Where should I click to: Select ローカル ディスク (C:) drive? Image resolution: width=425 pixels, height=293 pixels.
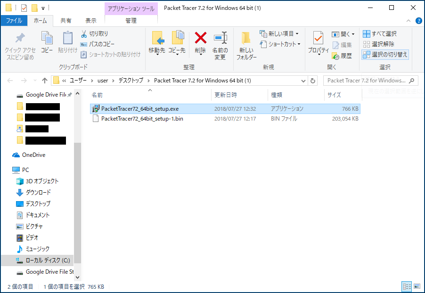point(37,260)
